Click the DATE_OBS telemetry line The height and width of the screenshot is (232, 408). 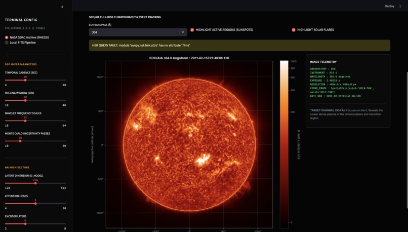click(x=336, y=96)
